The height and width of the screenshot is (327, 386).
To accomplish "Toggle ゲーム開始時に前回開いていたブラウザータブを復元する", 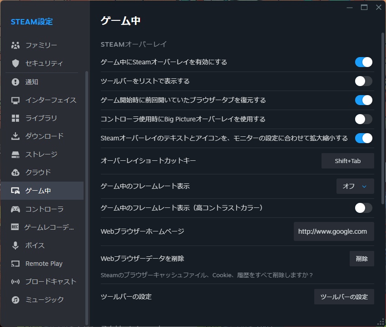I will [363, 100].
